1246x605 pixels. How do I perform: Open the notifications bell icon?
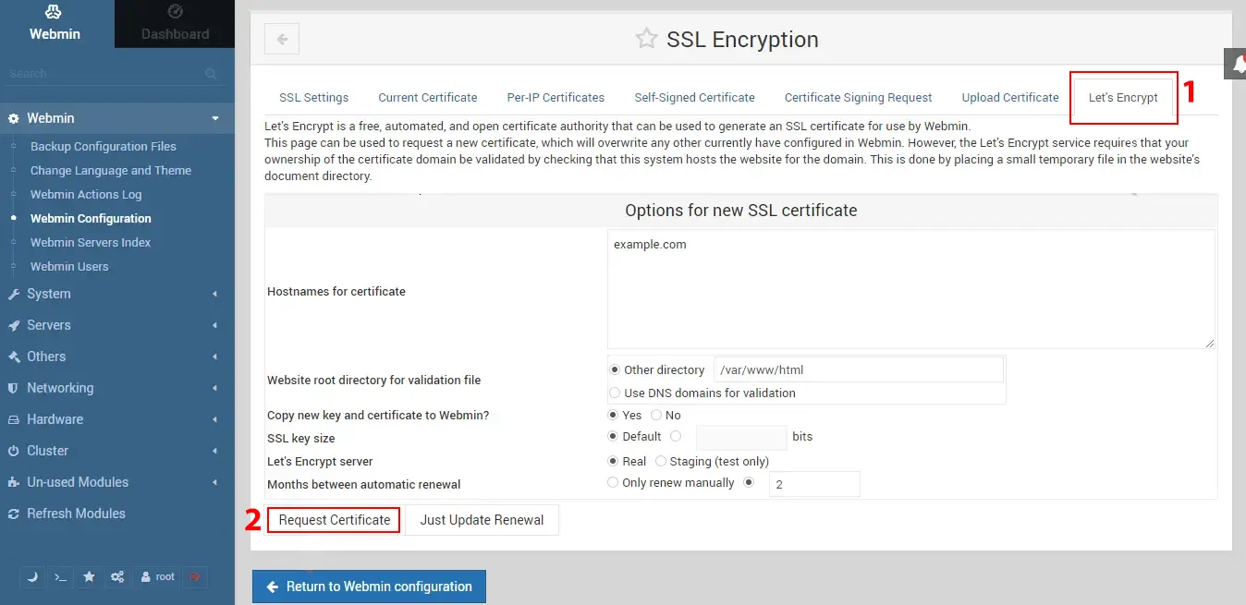click(x=1238, y=63)
